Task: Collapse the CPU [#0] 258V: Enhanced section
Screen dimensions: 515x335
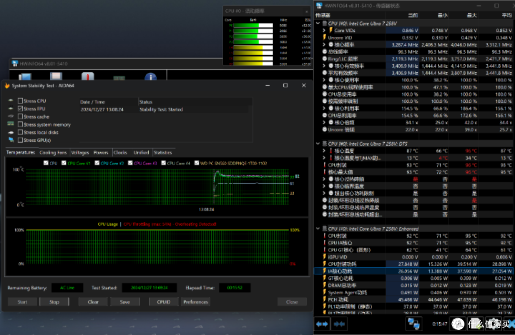Action: coord(318,228)
